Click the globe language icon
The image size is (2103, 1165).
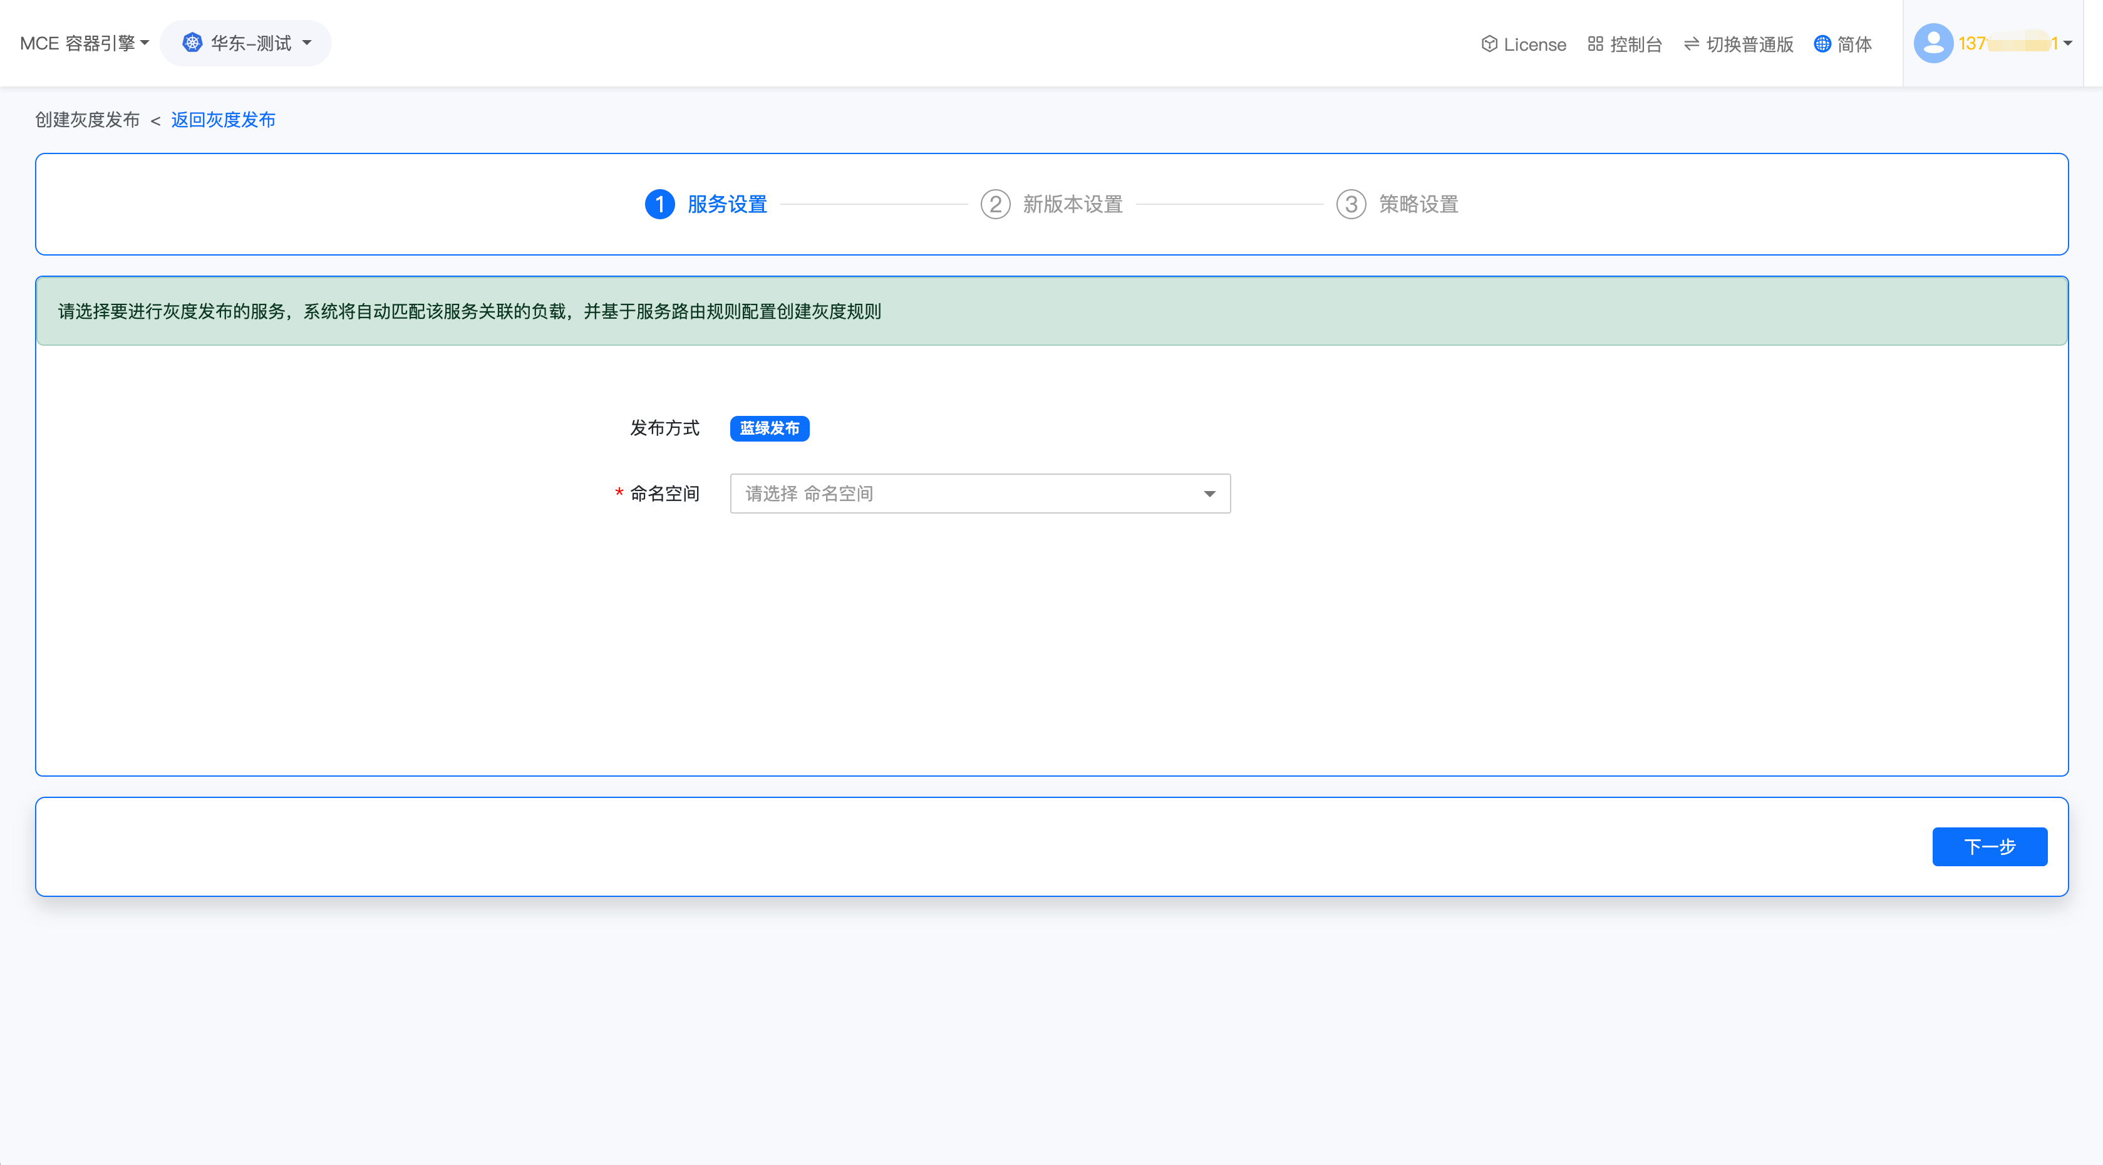tap(1822, 44)
